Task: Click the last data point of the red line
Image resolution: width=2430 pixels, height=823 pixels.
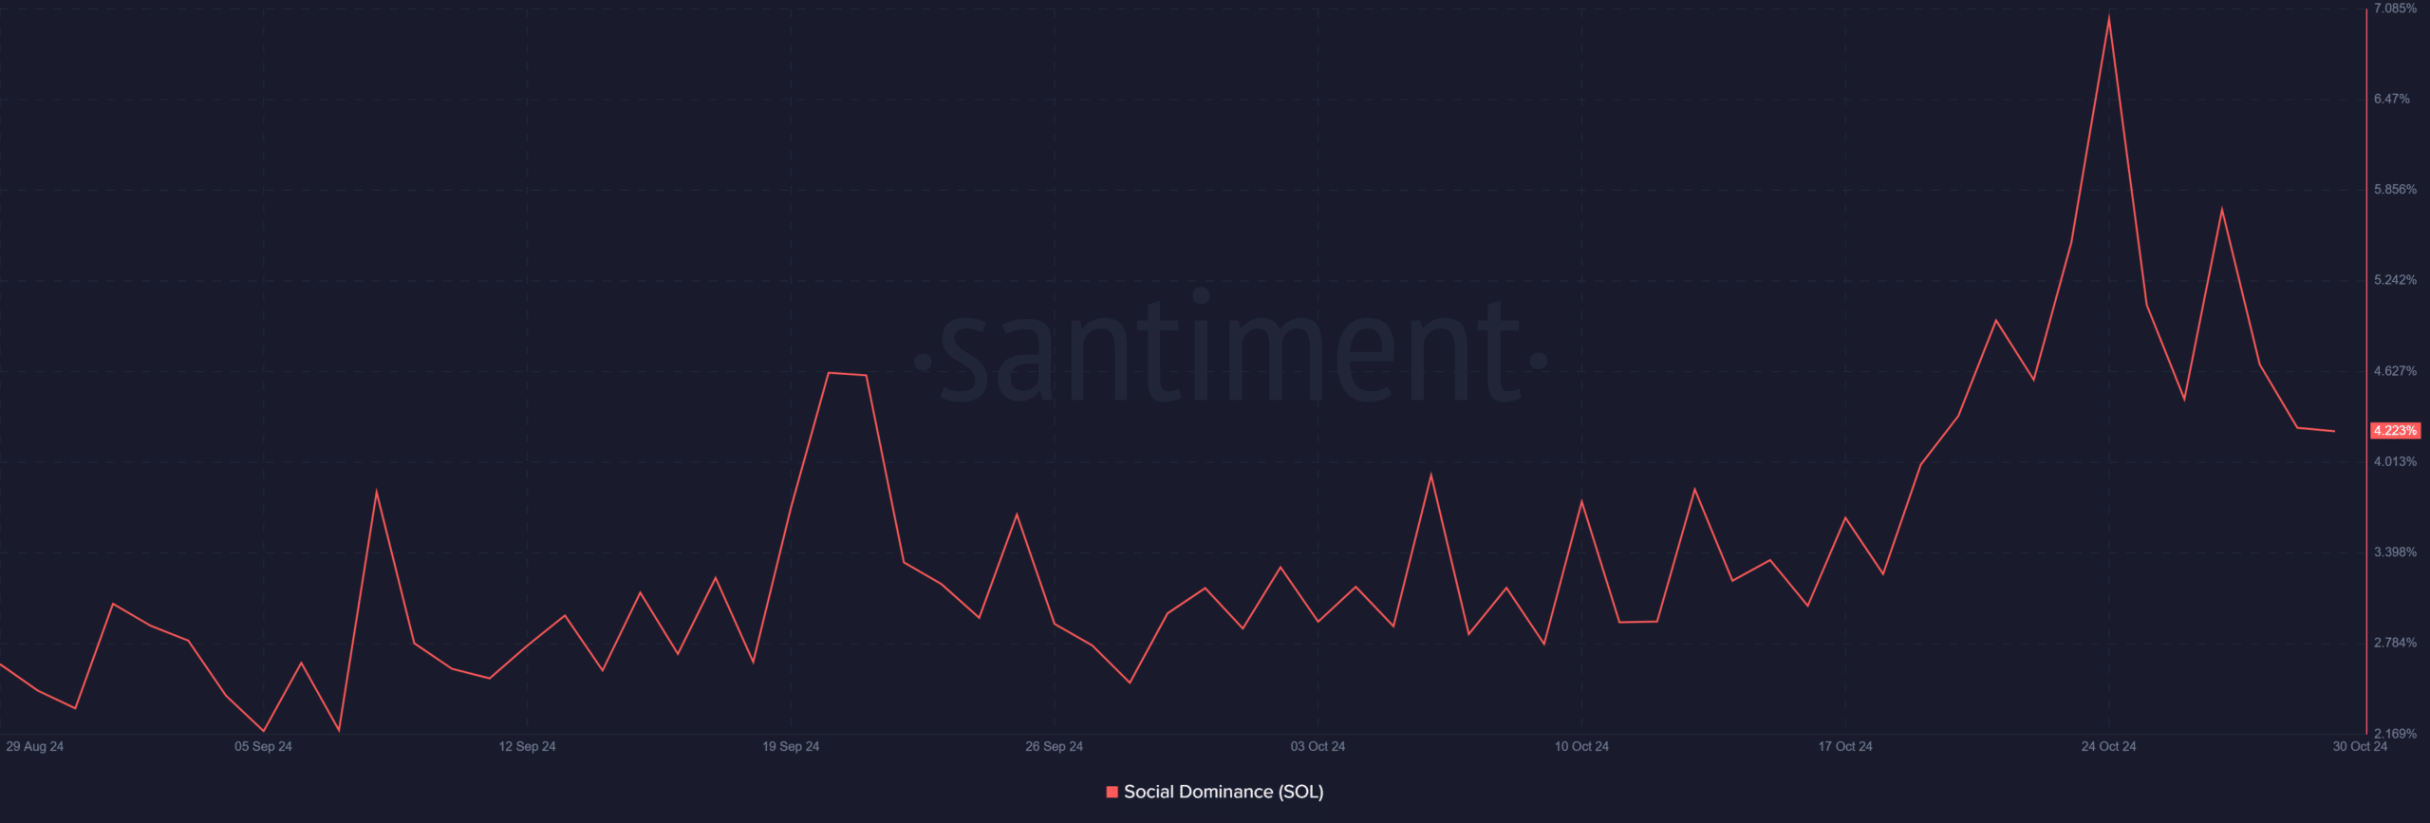Action: (x=2334, y=431)
